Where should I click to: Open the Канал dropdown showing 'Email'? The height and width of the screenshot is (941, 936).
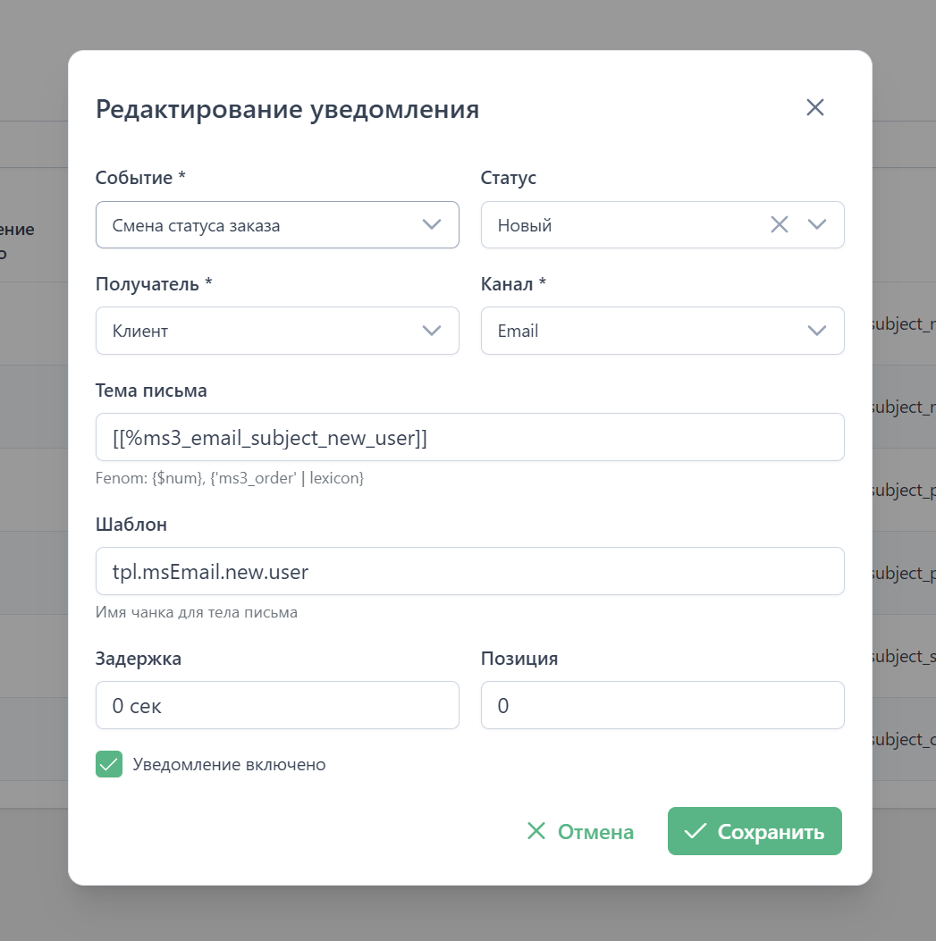click(644, 331)
